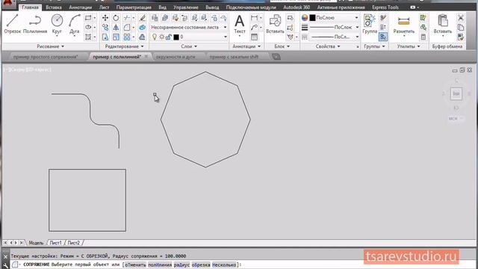Click layer 0 black color swatch
478x269 pixels.
176,37
